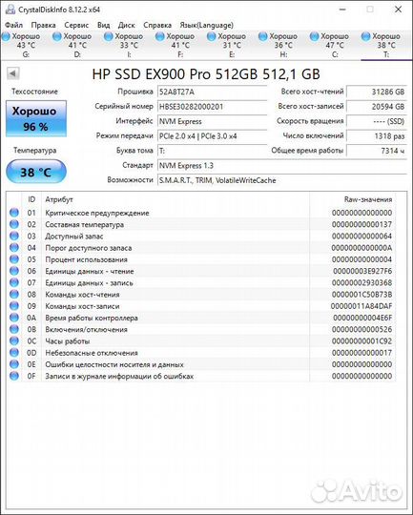413x515 pixels.
Task: Select disk D: tab in disk bar
Action: coord(72,45)
